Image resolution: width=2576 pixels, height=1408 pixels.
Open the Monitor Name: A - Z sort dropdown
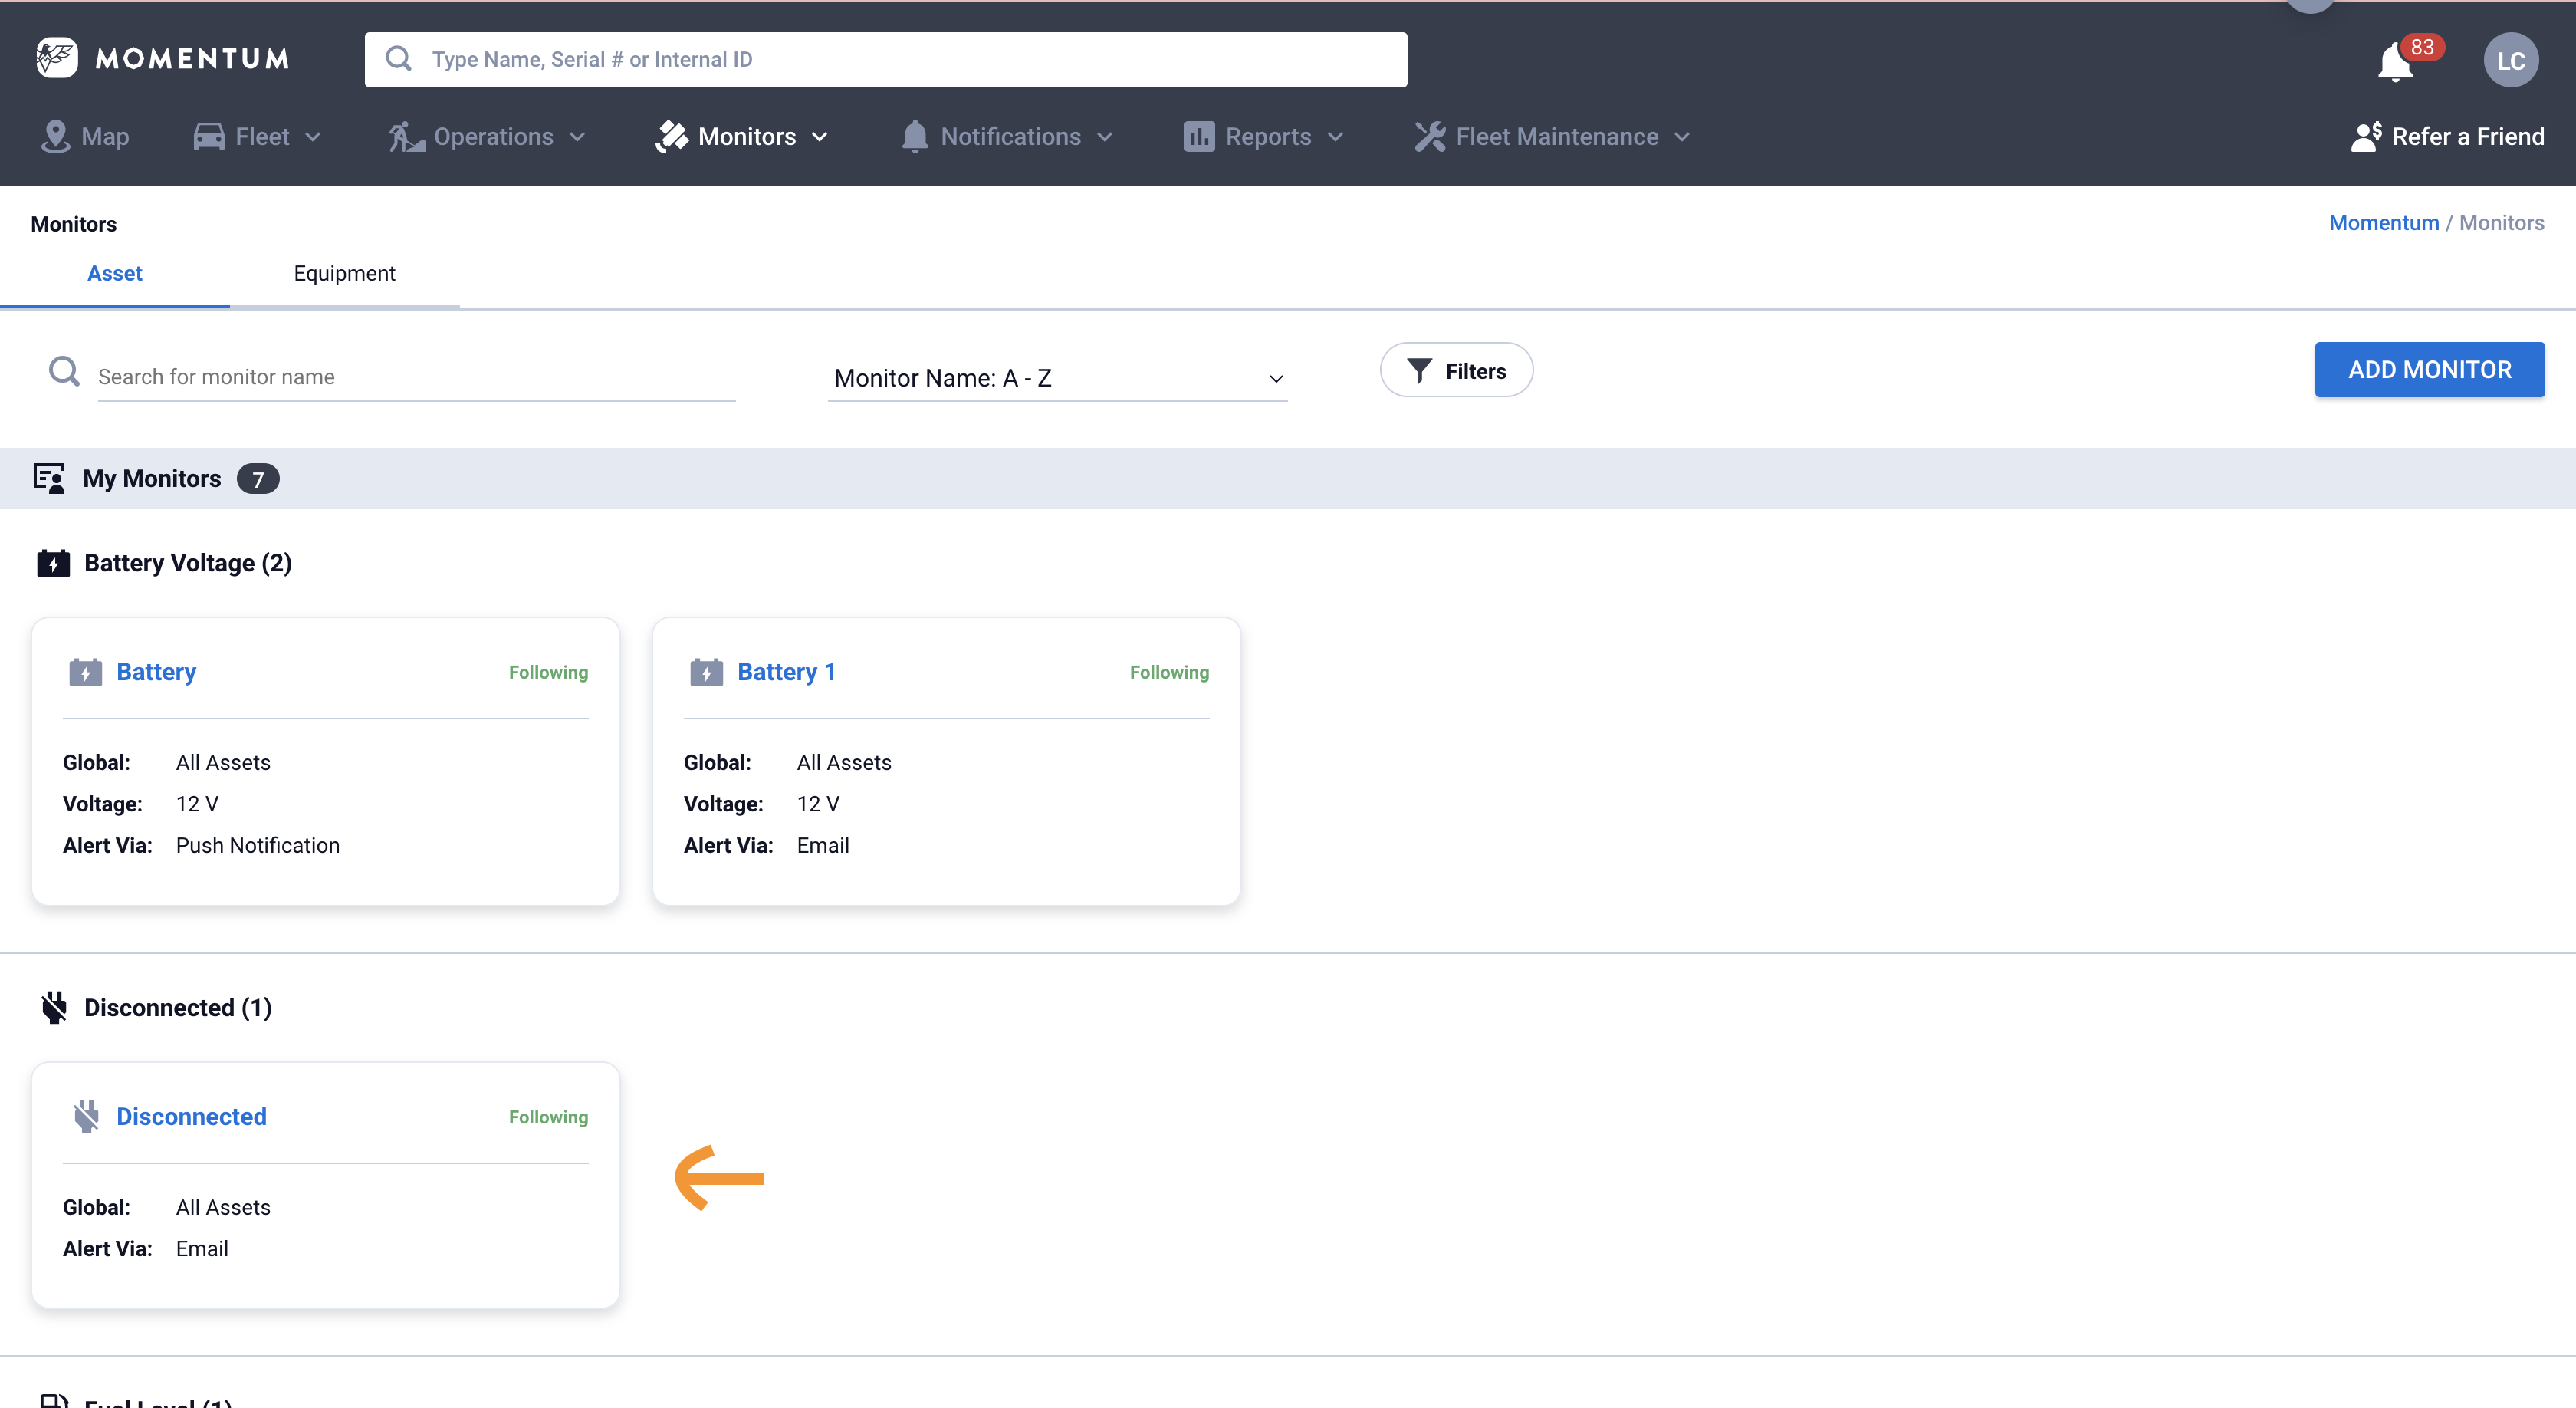tap(1057, 378)
